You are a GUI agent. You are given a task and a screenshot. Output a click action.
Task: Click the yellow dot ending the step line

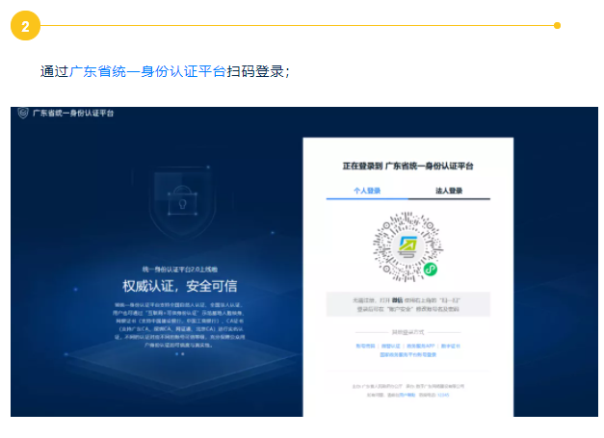(557, 26)
